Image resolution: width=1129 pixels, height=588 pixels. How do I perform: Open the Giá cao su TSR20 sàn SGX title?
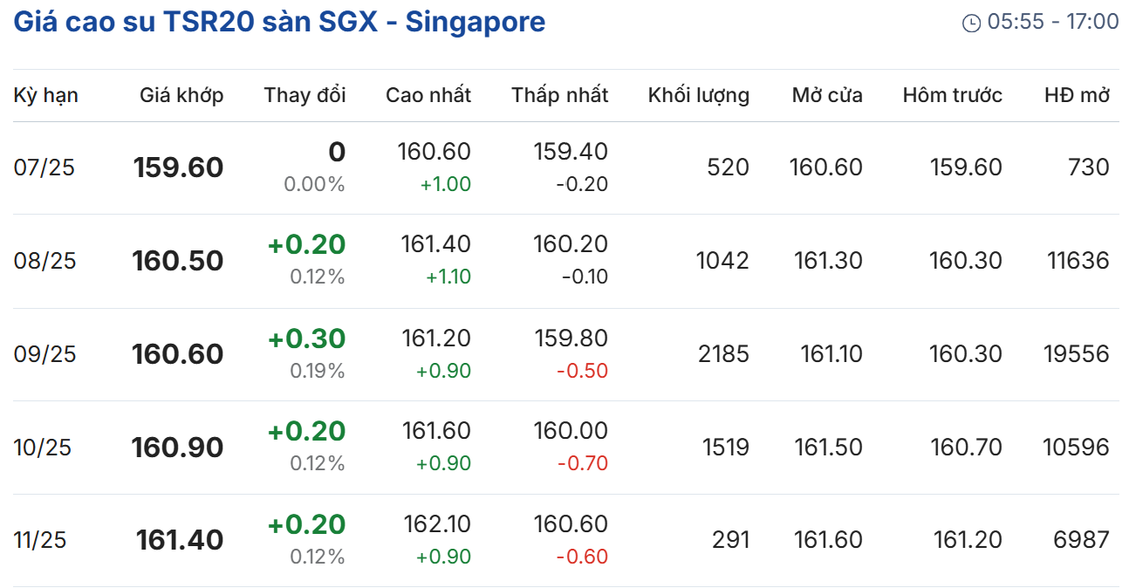[279, 23]
